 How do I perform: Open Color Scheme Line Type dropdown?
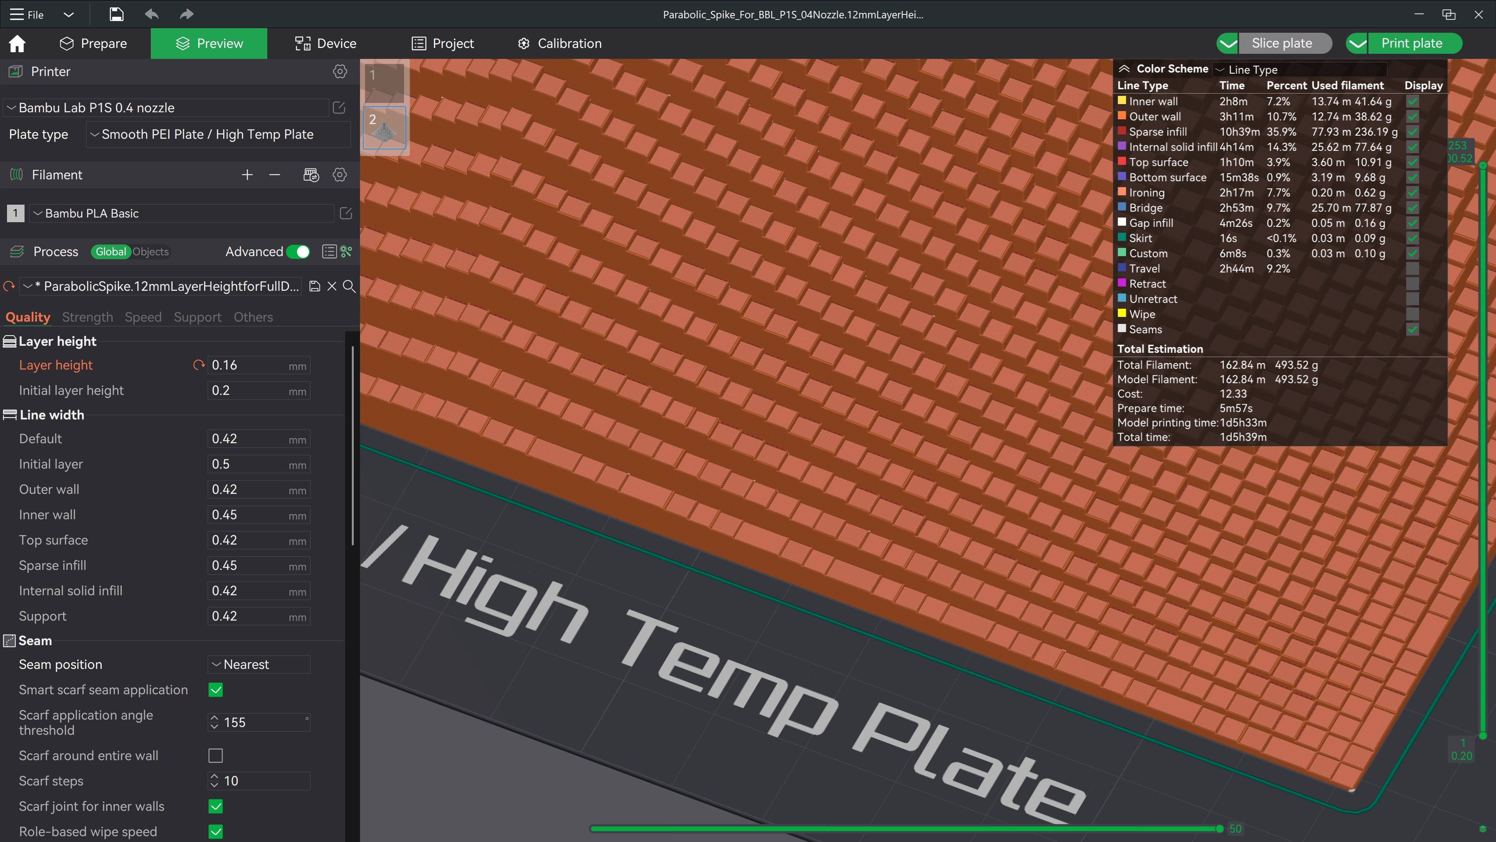[x=1300, y=70]
